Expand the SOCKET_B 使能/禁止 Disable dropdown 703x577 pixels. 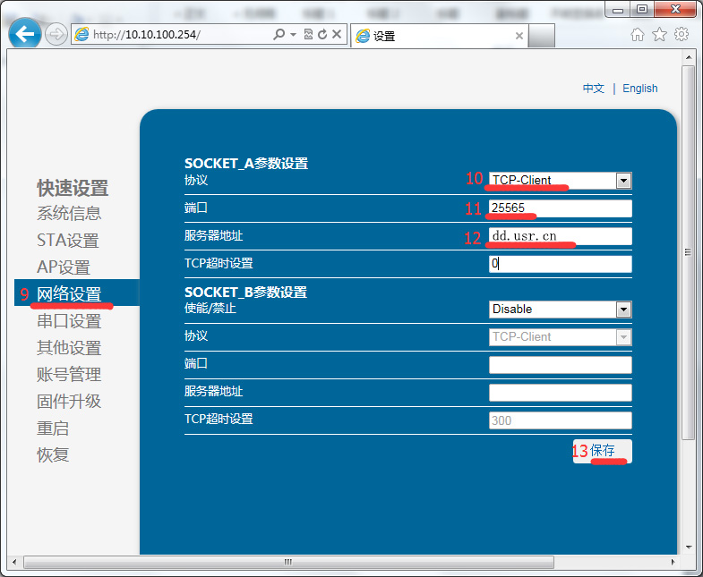(623, 310)
